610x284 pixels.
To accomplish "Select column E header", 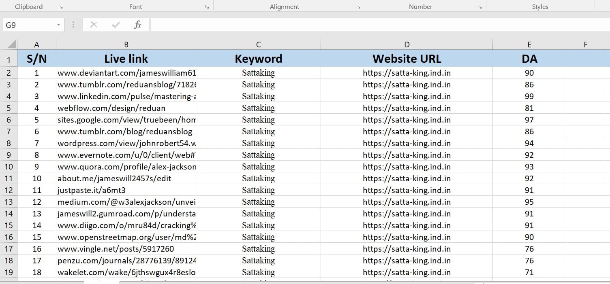I will click(x=529, y=45).
